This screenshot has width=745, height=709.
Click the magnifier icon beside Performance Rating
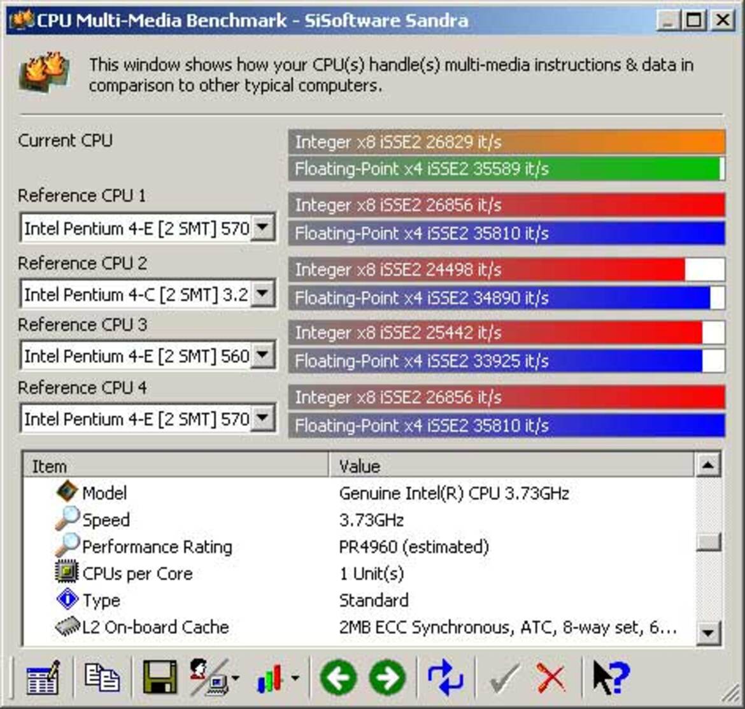pos(67,545)
